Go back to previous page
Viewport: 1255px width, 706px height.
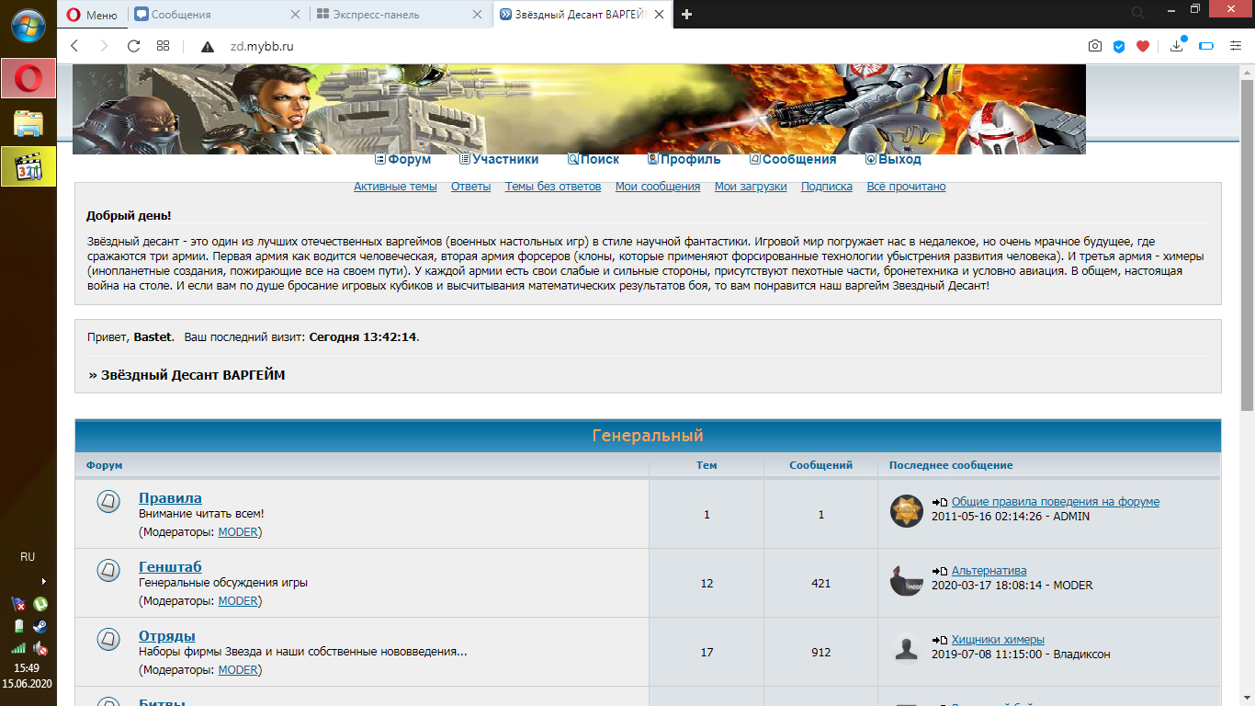[x=74, y=46]
